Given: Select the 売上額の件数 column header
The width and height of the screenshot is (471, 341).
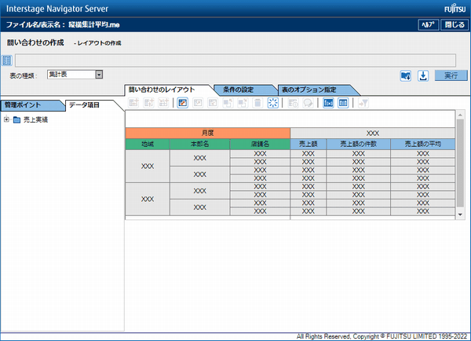Looking at the screenshot, I should click(x=359, y=144).
